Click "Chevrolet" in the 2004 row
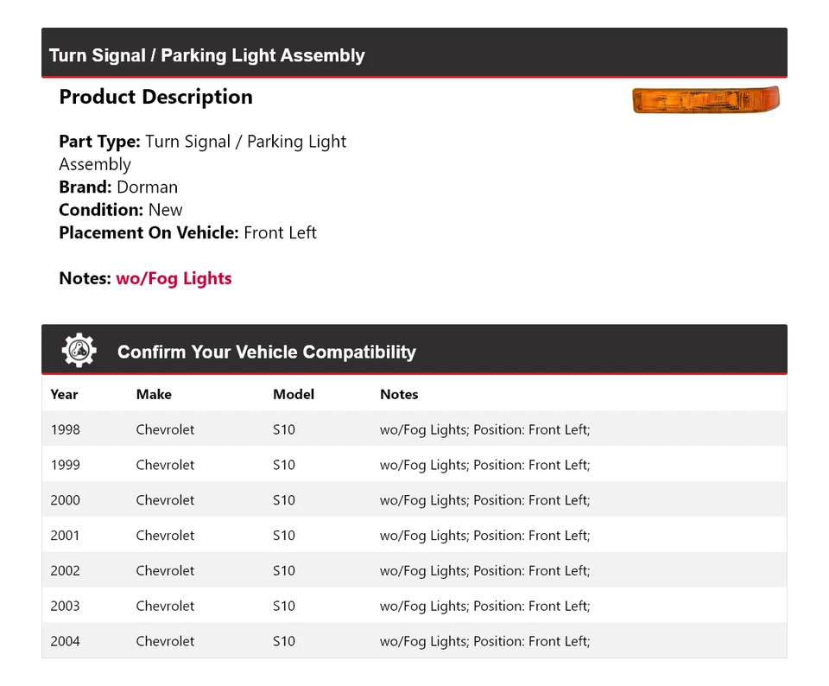This screenshot has height=686, width=829. (x=165, y=641)
